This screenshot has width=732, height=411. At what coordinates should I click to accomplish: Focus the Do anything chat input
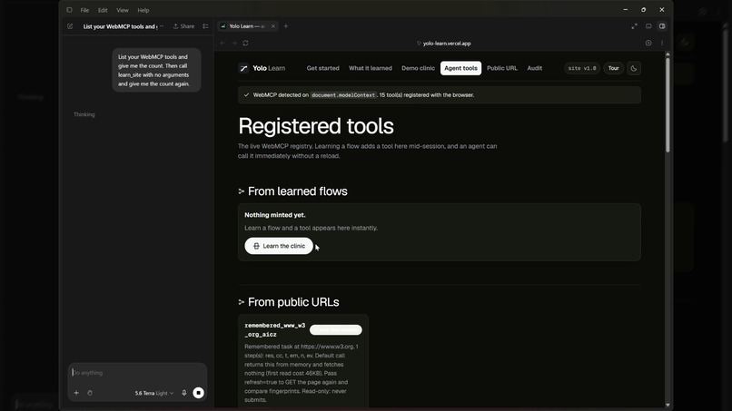click(137, 373)
